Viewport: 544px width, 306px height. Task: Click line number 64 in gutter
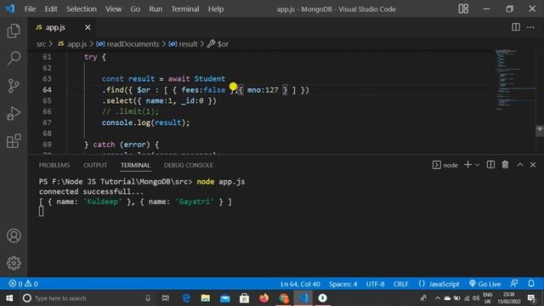click(48, 90)
